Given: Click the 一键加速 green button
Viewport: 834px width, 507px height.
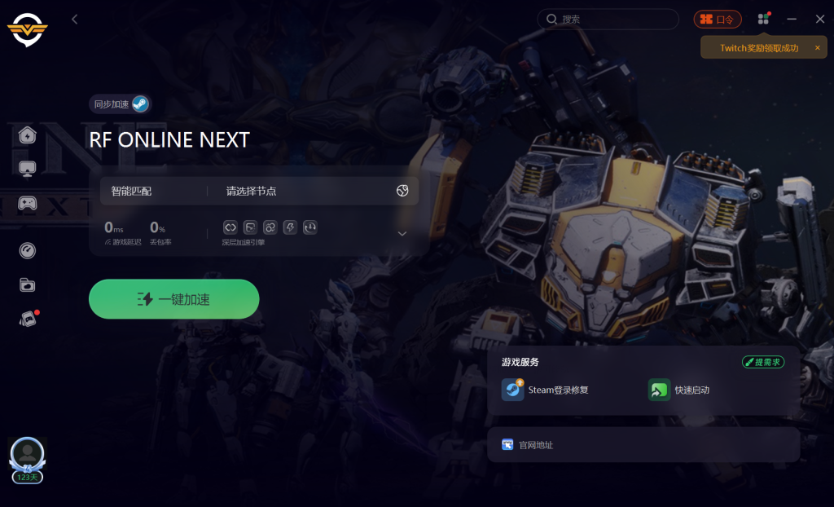Looking at the screenshot, I should [x=174, y=299].
